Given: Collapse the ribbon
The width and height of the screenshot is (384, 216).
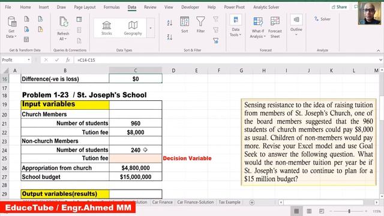Looking at the screenshot, I should pyautogui.click(x=379, y=50).
